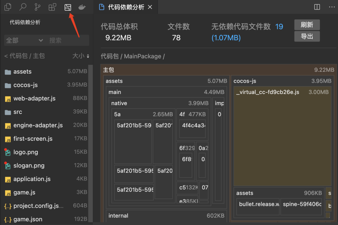
Task: Select the main 4.49MB treemap block
Action: tap(166, 92)
